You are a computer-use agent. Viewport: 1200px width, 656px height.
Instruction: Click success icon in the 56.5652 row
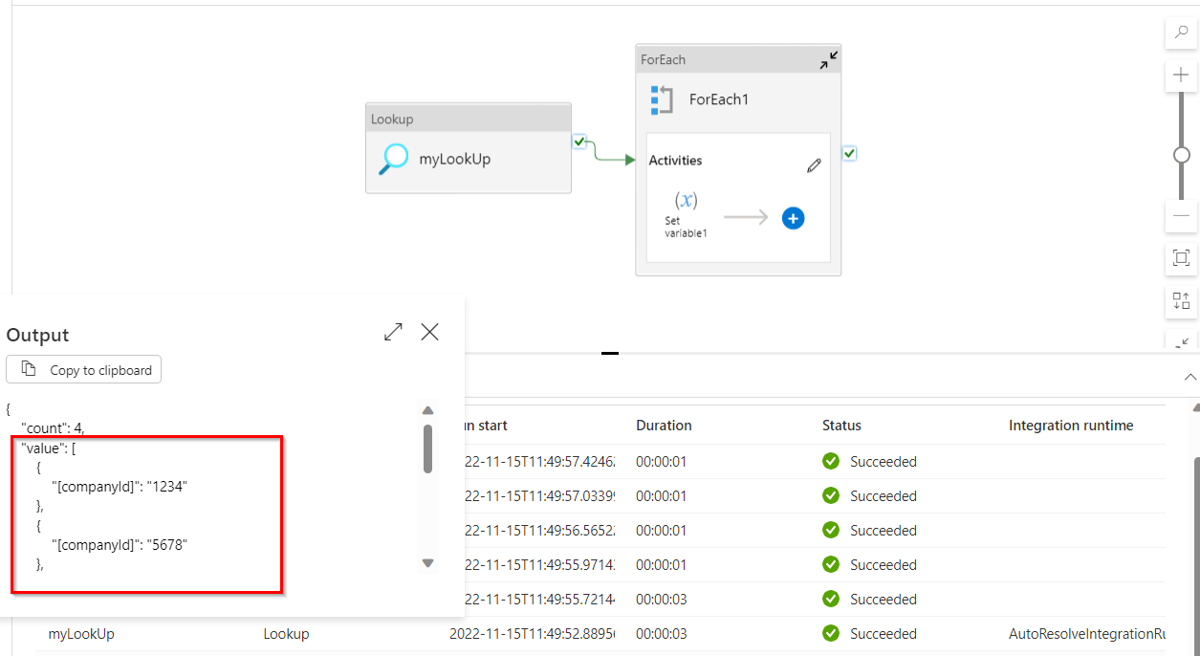click(831, 530)
